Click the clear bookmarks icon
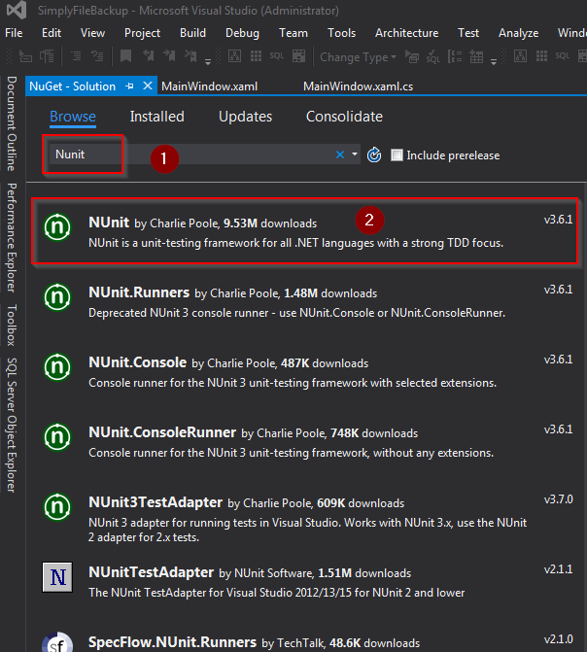Viewport: 587px width, 652px height. [x=190, y=56]
